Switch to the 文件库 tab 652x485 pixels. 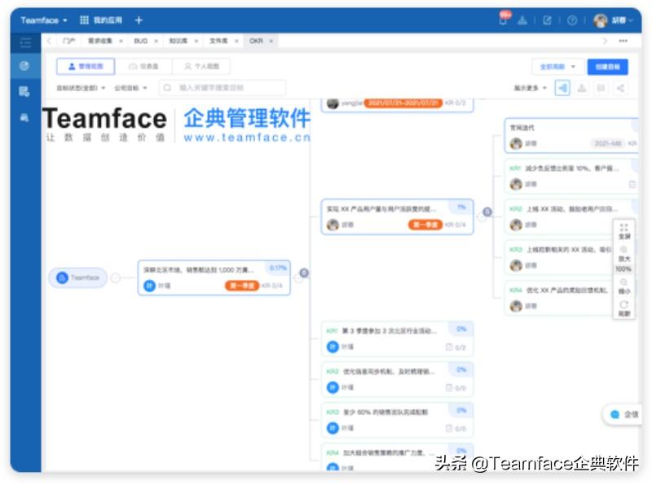218,41
